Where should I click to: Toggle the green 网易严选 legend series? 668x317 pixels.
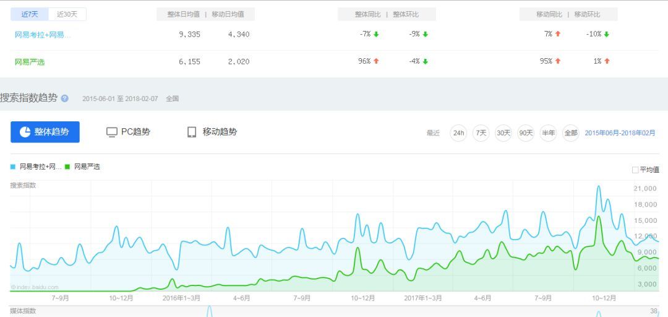pos(83,167)
